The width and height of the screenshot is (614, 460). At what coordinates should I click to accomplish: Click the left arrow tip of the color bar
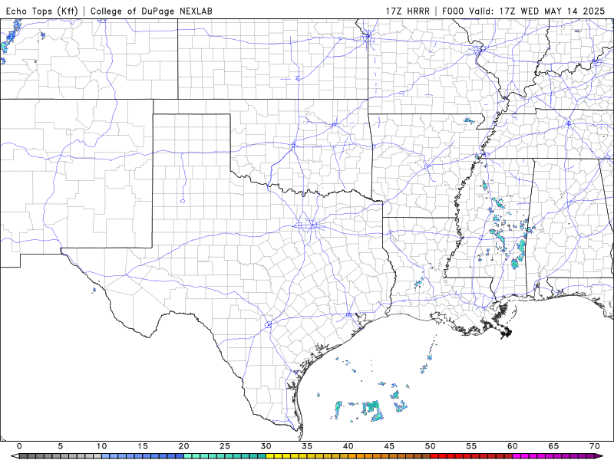tap(15, 456)
